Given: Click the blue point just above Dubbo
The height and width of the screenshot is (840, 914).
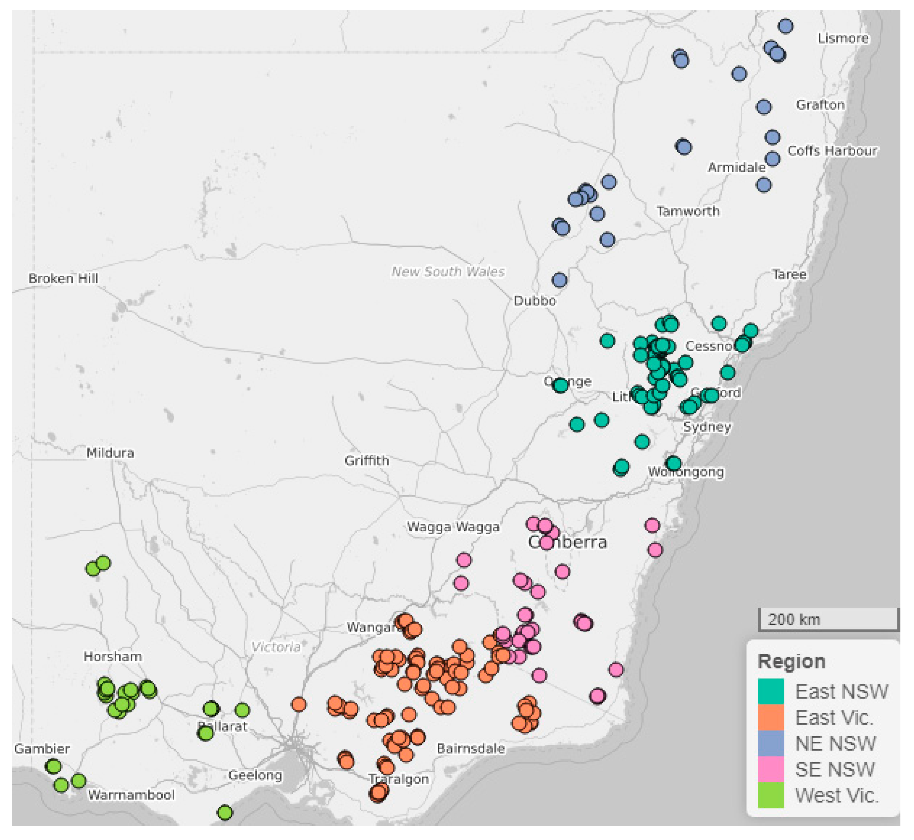Looking at the screenshot, I should point(560,280).
